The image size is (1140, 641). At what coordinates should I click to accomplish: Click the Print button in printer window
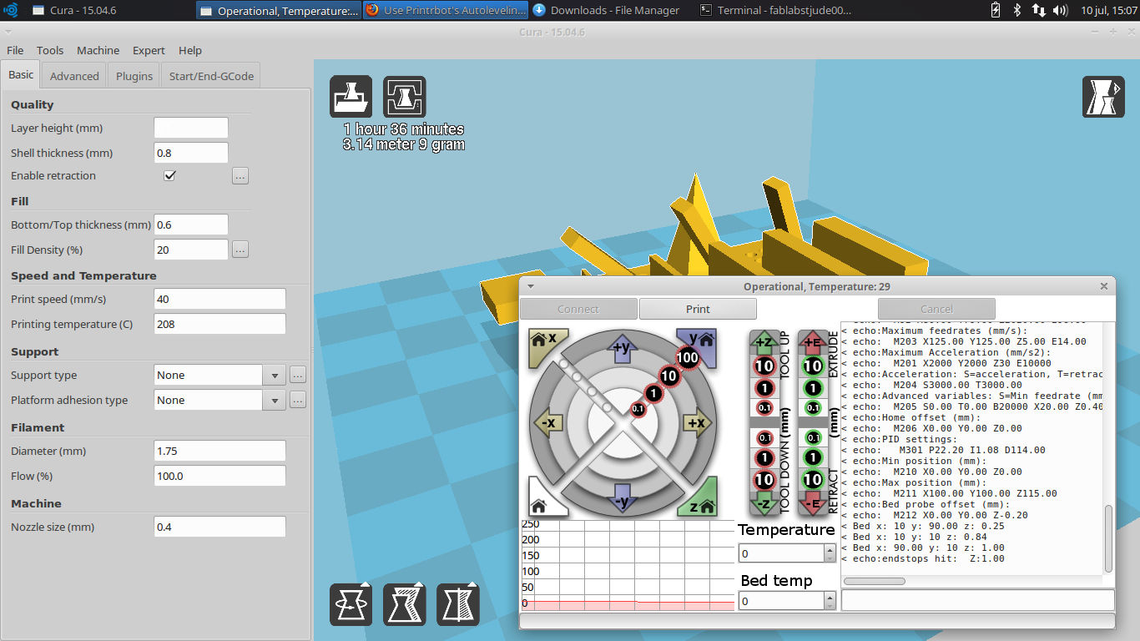[x=698, y=309]
